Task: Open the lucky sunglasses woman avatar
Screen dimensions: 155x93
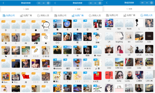Action: 119,75
